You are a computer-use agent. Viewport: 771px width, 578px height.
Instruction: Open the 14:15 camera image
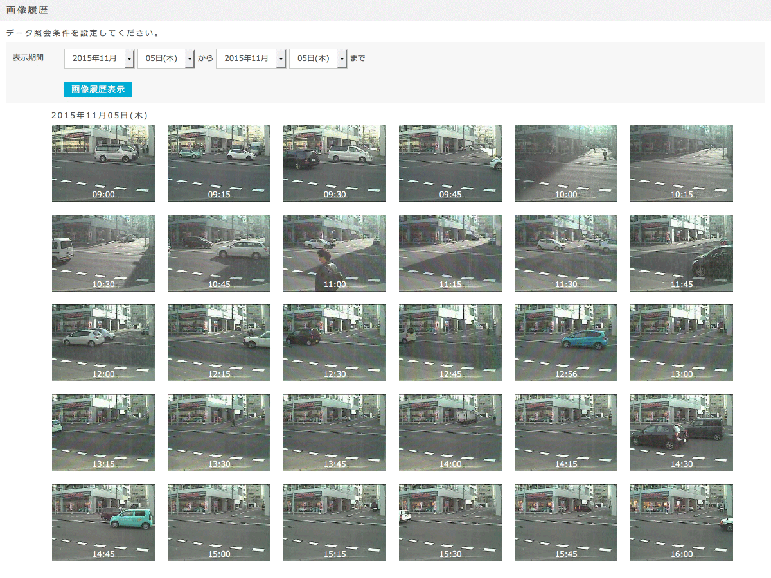click(x=566, y=433)
